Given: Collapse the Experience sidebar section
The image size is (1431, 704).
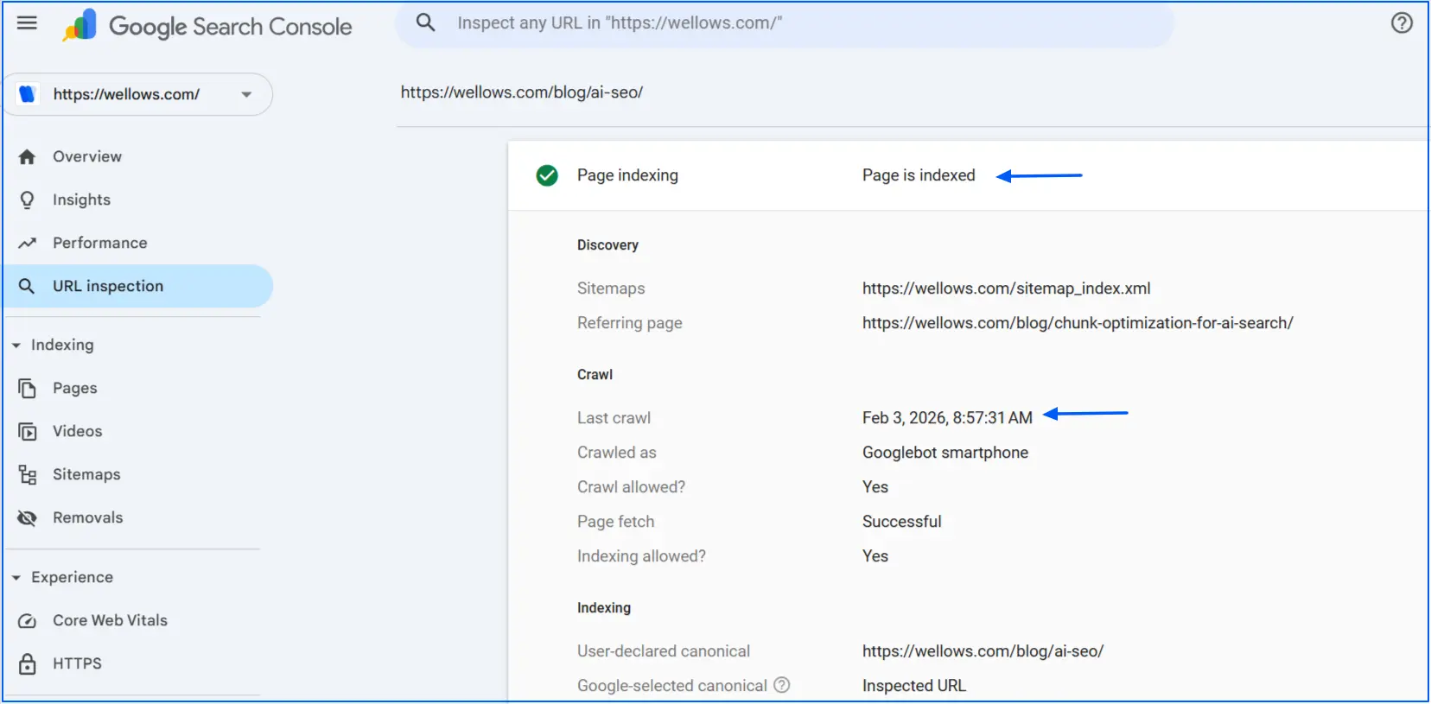Looking at the screenshot, I should pos(16,578).
